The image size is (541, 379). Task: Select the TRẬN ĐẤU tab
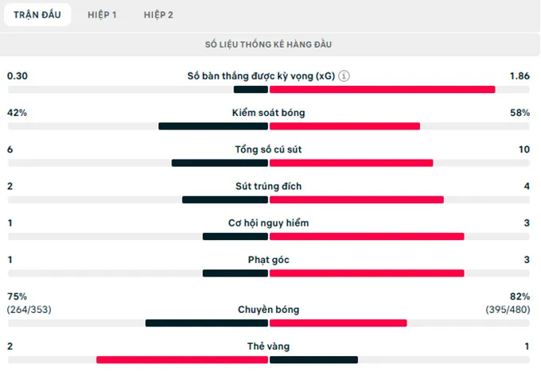37,14
